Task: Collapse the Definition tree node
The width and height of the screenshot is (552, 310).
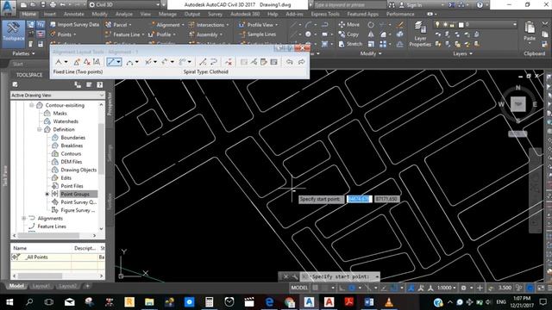Action: click(x=40, y=129)
